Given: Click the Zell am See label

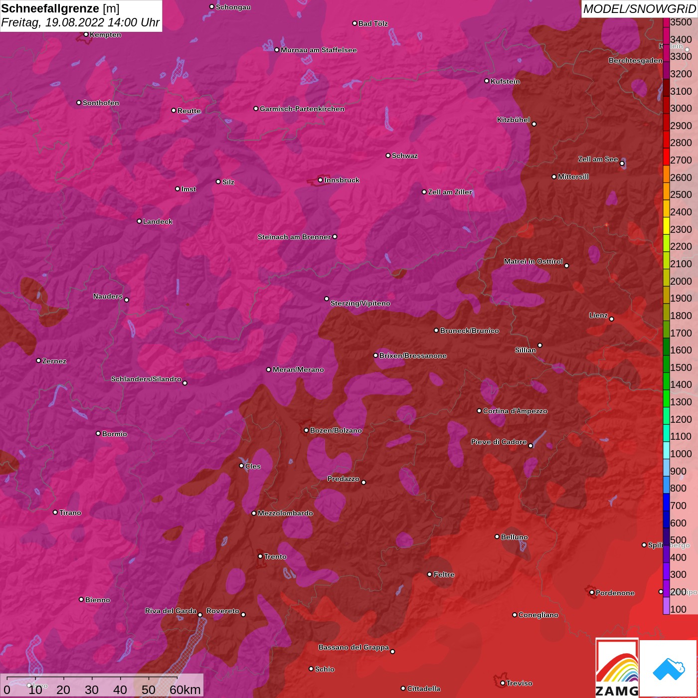Looking at the screenshot, I should point(598,159).
